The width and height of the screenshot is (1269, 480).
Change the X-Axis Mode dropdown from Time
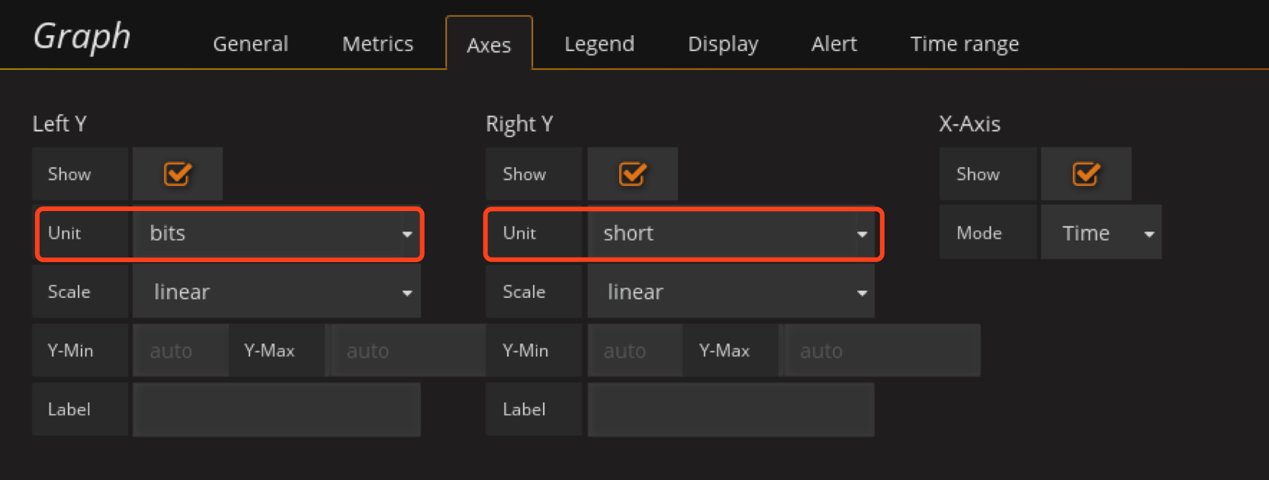click(1101, 233)
